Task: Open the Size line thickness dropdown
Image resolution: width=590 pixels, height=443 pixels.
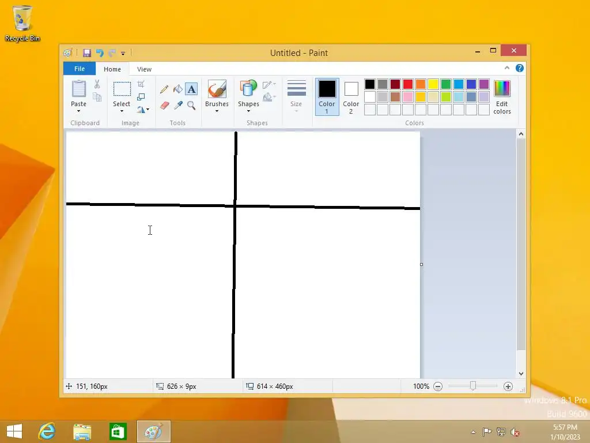Action: 296,96
